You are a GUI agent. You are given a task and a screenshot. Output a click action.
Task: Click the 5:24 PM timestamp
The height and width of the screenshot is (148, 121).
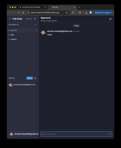point(76,31)
